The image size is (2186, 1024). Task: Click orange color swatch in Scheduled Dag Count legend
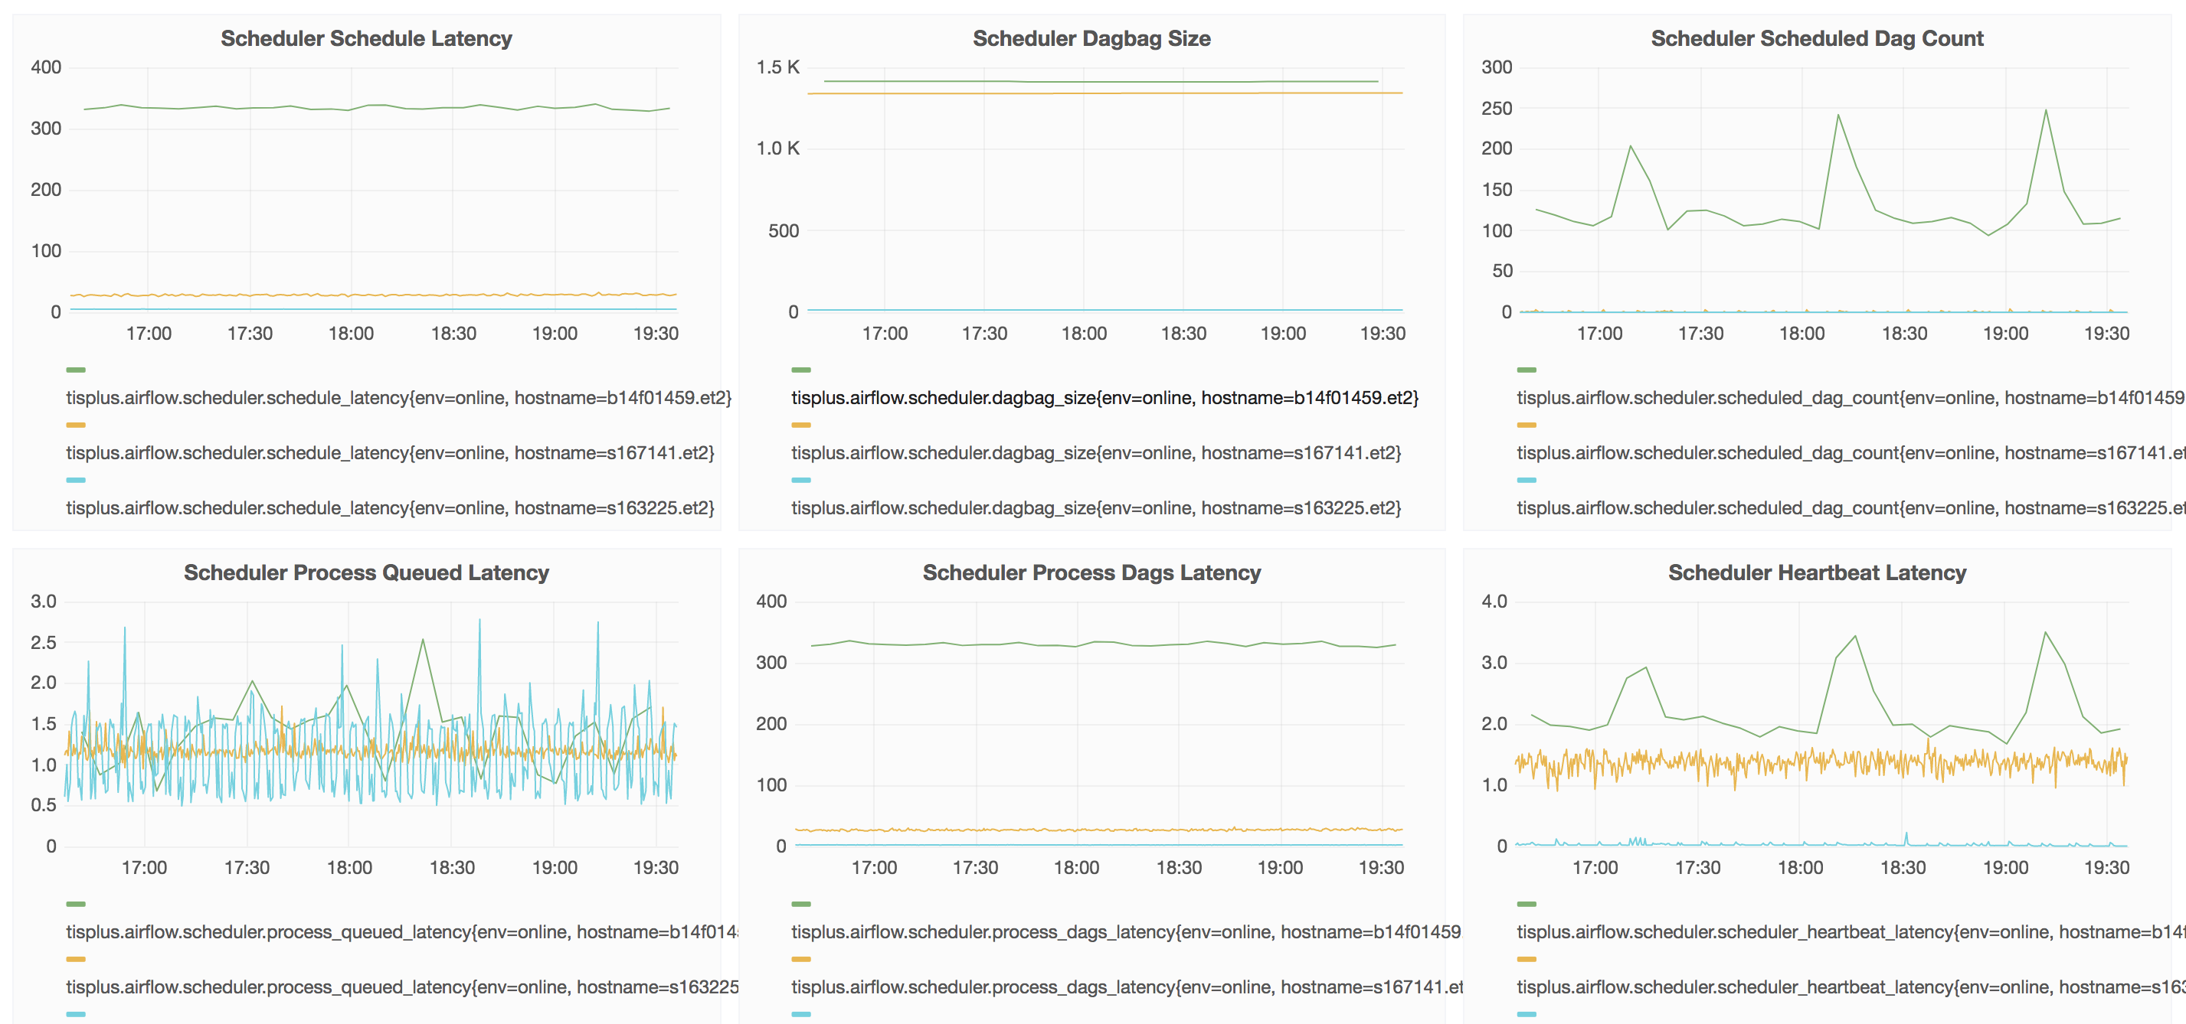[x=1527, y=425]
